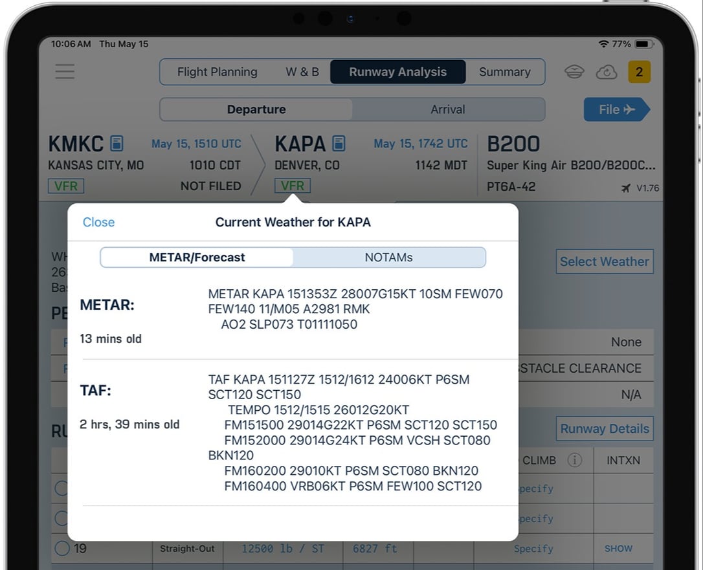Click the CLIMB column info icon
The image size is (703, 570).
pos(575,461)
